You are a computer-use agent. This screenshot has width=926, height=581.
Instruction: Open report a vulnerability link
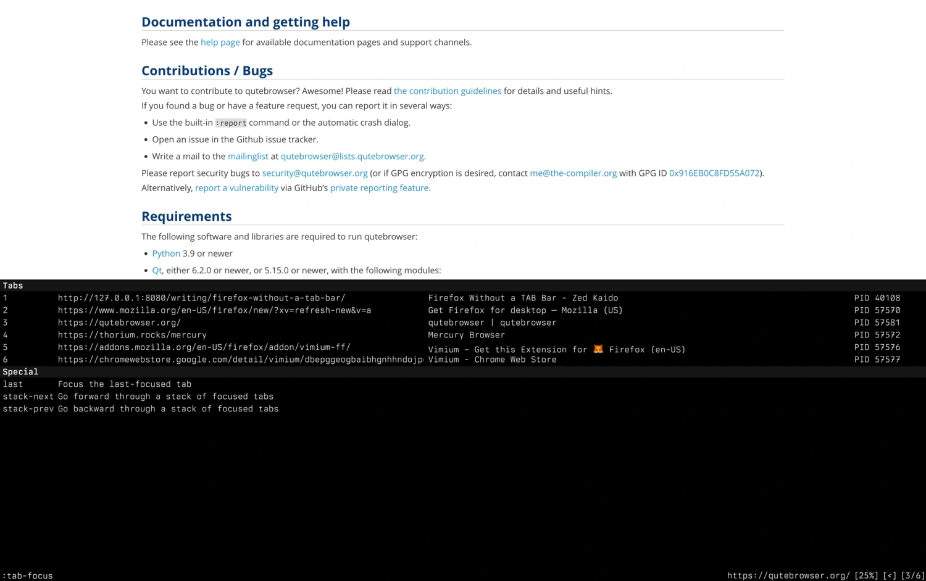point(236,187)
